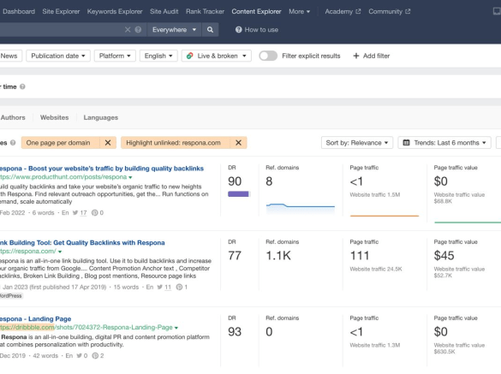Open English language dropdown
This screenshot has height=374, width=501.
pos(158,56)
